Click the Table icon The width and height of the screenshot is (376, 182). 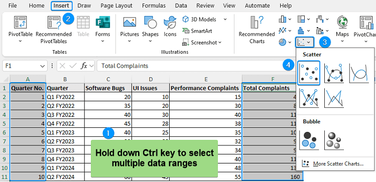[83, 23]
